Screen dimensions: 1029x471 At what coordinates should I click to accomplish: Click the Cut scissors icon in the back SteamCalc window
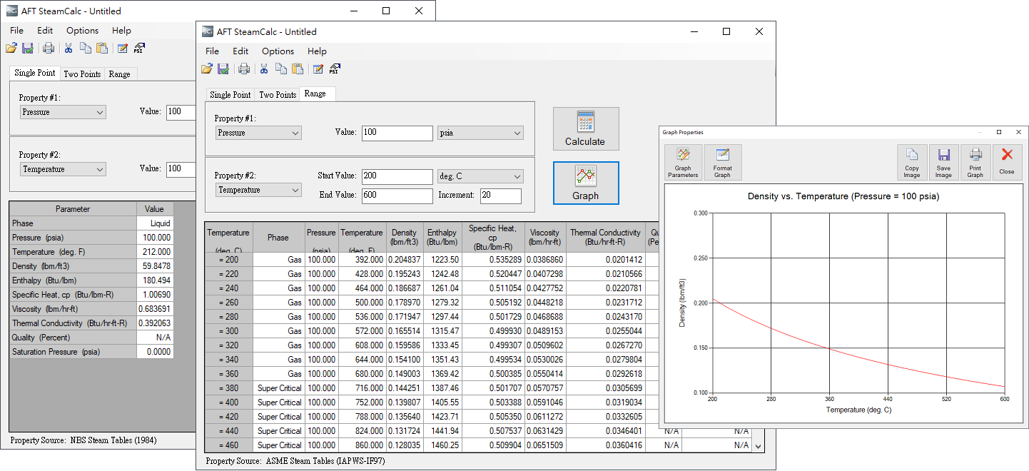coord(69,48)
